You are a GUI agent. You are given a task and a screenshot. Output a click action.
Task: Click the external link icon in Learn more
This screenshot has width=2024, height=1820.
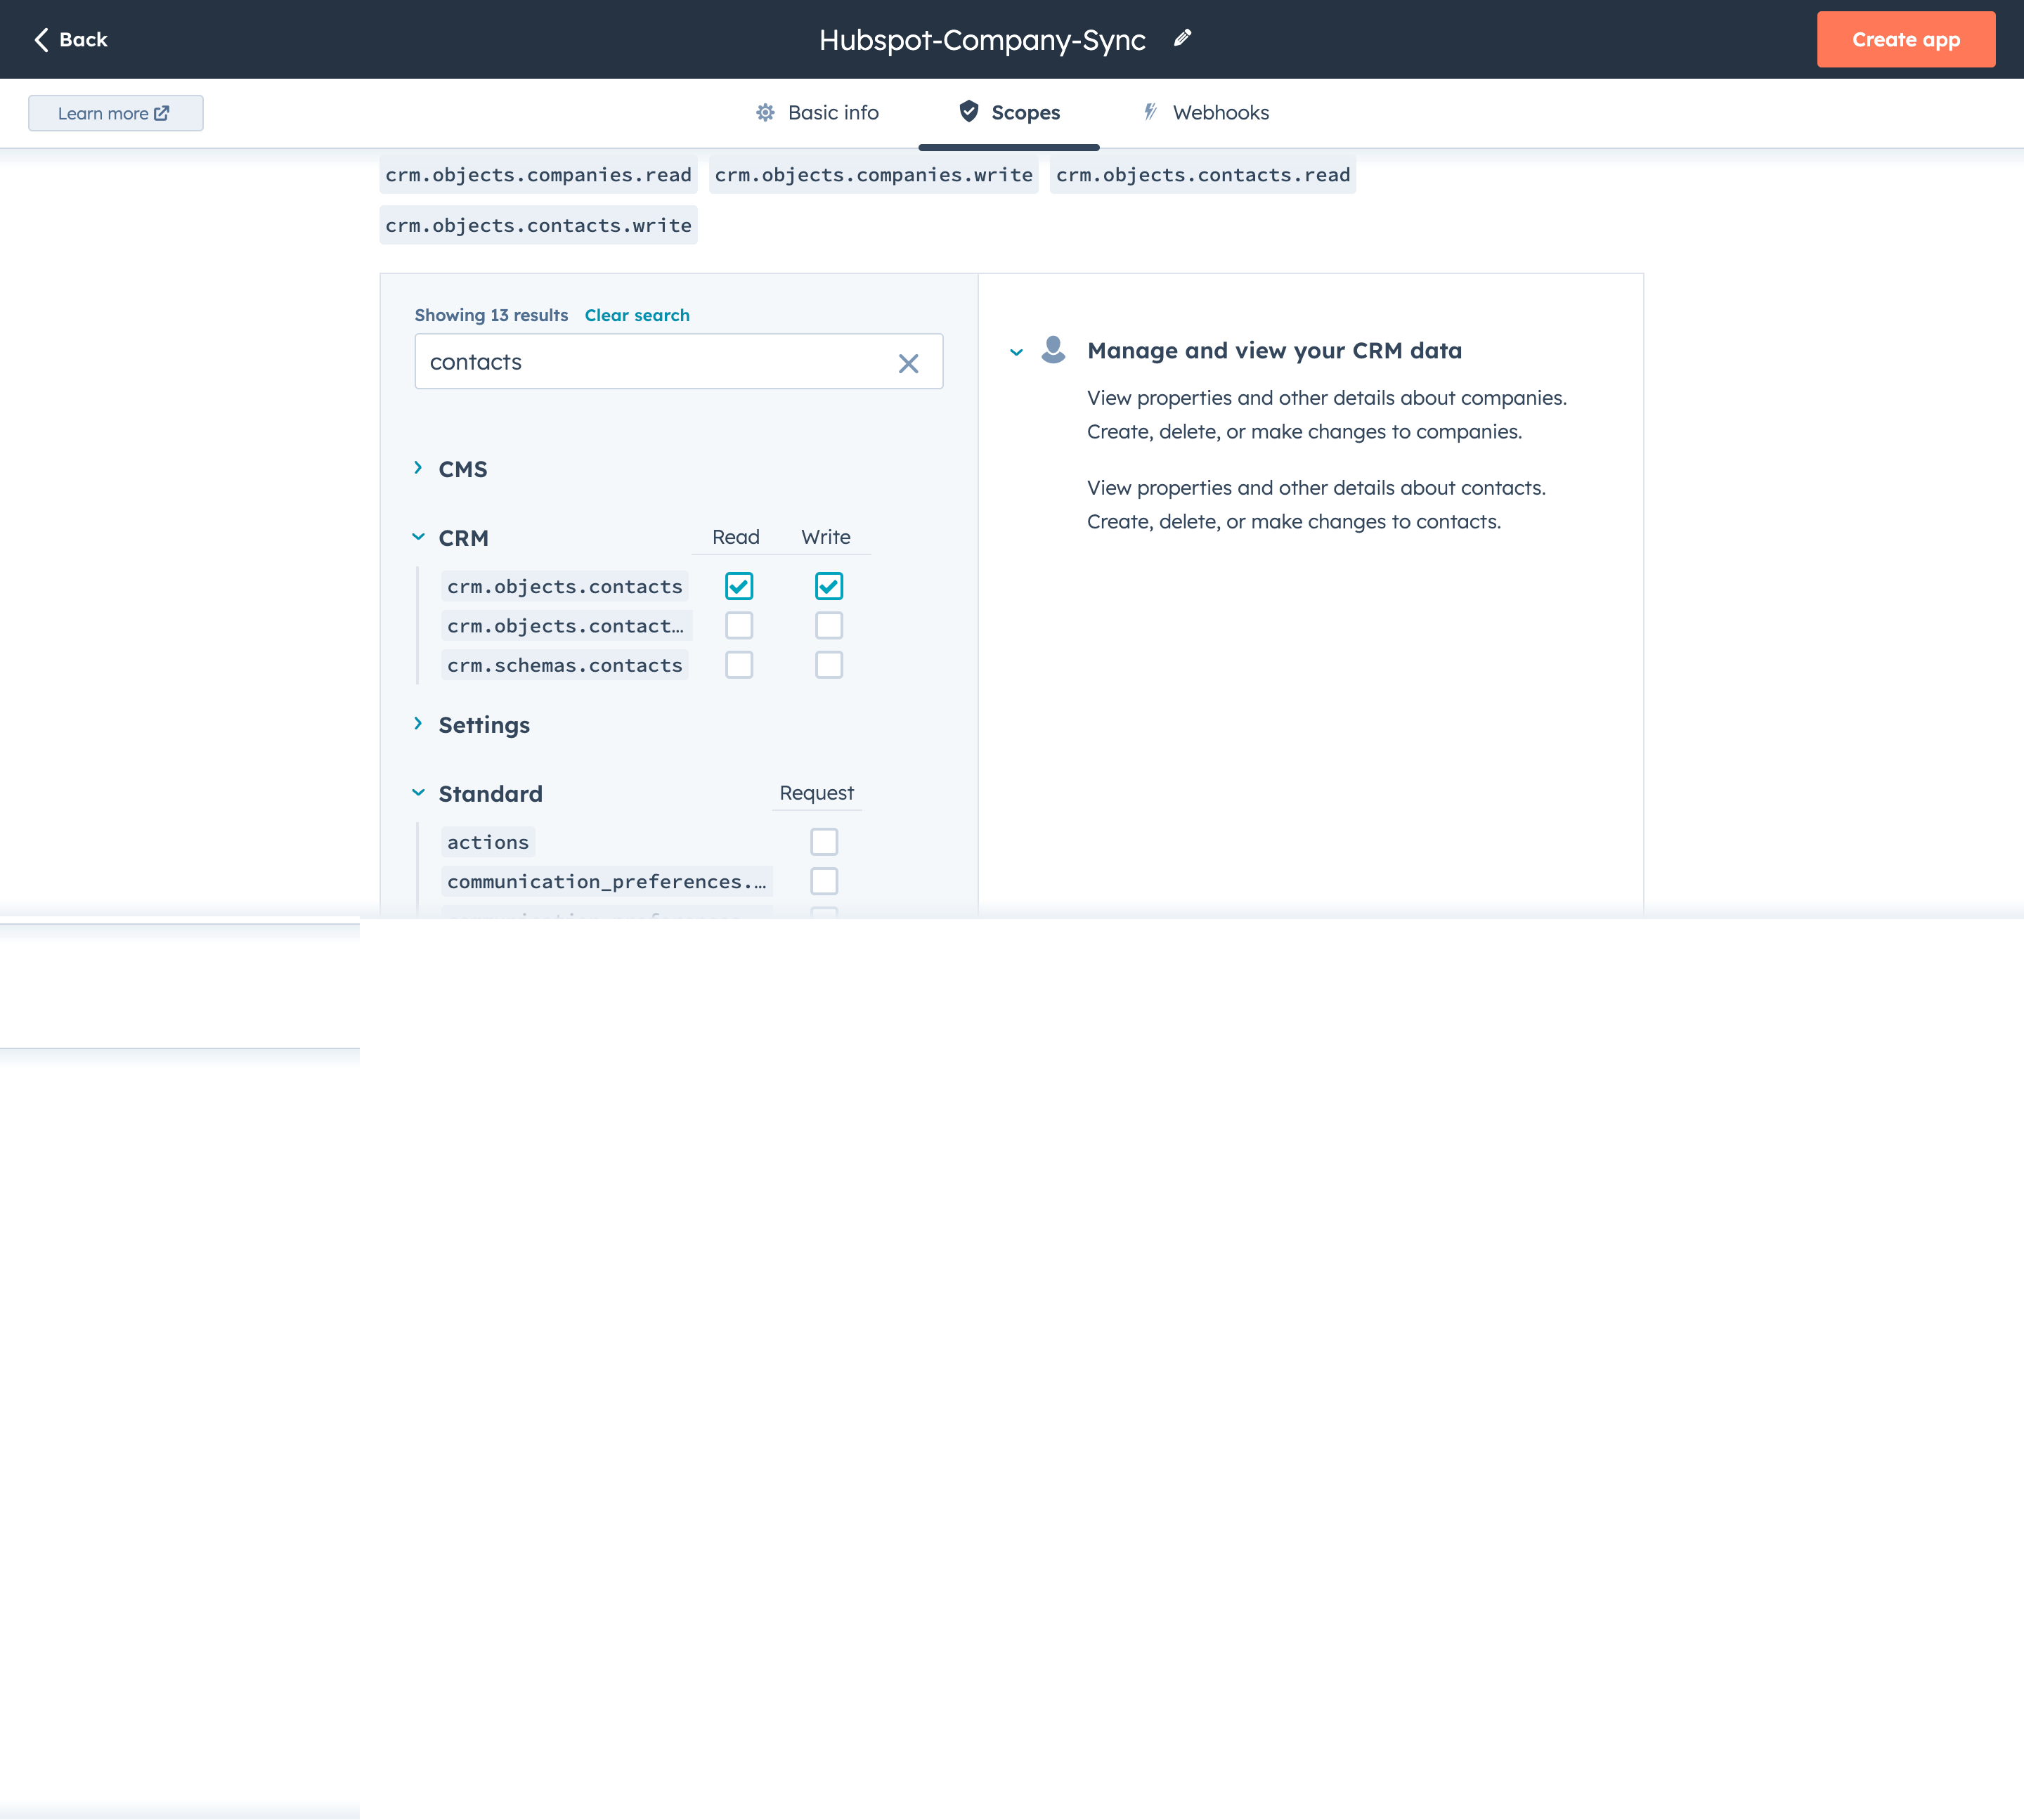point(162,113)
